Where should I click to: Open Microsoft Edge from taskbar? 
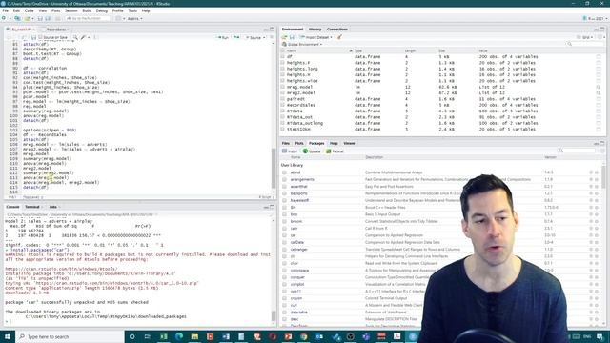point(179,336)
